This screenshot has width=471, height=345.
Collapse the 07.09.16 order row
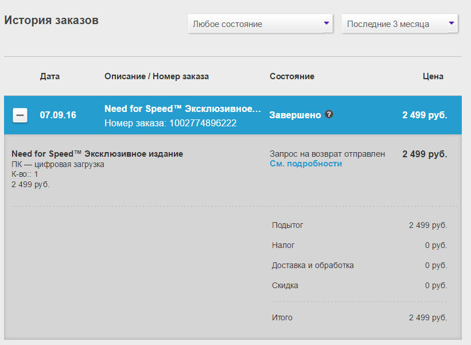point(20,115)
